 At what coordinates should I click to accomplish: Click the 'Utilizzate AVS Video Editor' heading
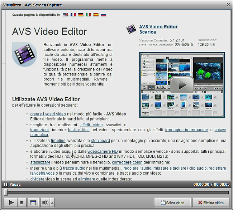46,99
